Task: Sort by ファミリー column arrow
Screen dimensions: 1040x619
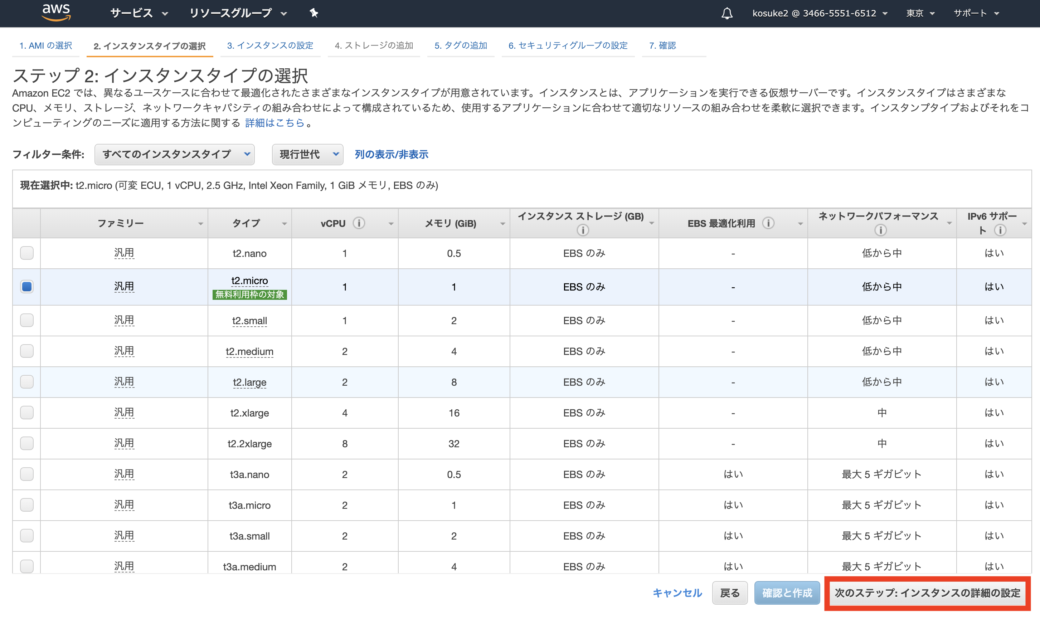Action: click(x=201, y=224)
